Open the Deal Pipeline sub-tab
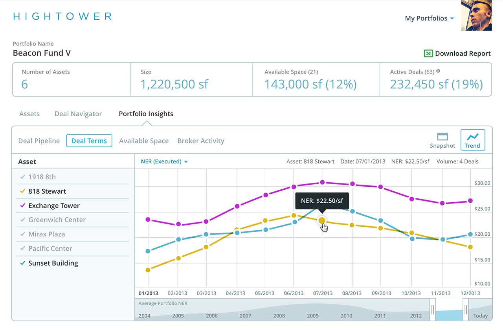 click(39, 141)
